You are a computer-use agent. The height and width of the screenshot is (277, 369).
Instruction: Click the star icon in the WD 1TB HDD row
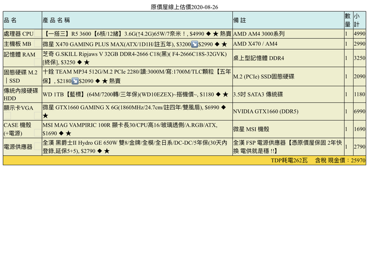coord(225,94)
